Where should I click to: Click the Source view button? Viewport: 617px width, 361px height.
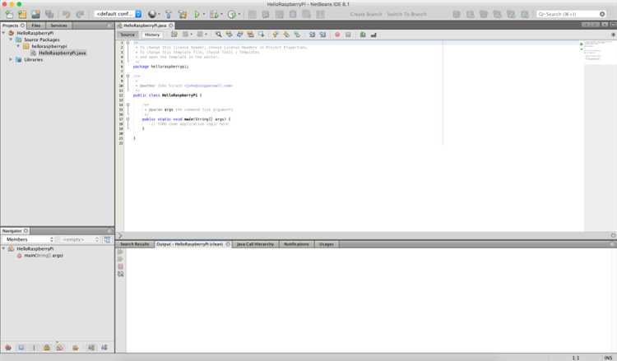coord(128,35)
